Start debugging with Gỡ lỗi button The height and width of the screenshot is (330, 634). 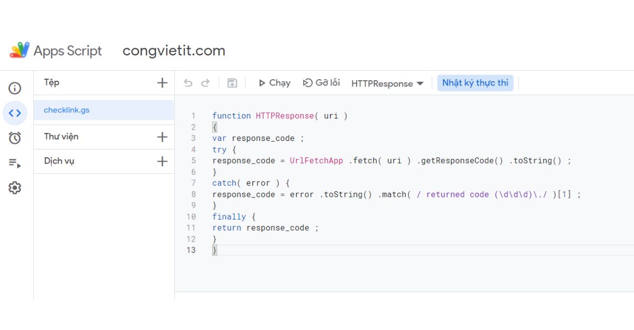pyautogui.click(x=321, y=83)
